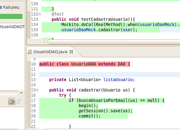Click the blank highlighted line 12
This screenshot has width=180, height=130.
click(110, 74)
